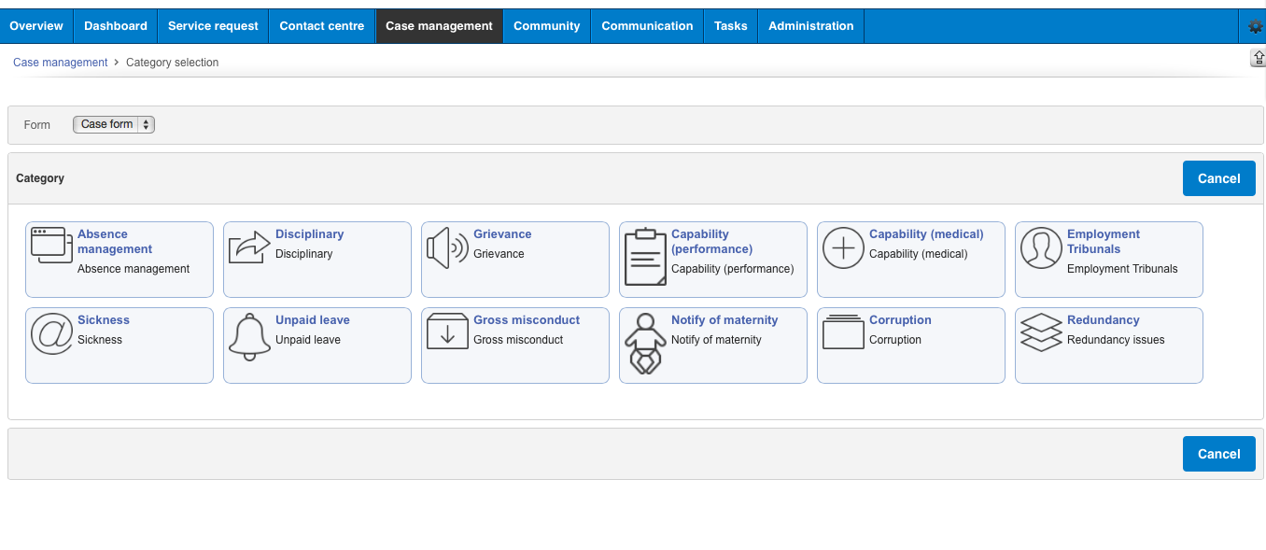Select the Gross misconduct download-box icon
This screenshot has width=1266, height=550.
coord(447,333)
